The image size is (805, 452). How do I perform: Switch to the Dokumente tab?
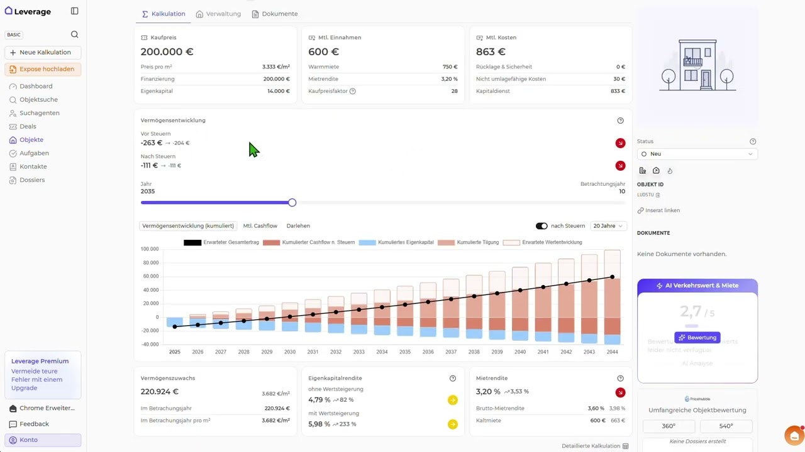click(275, 14)
